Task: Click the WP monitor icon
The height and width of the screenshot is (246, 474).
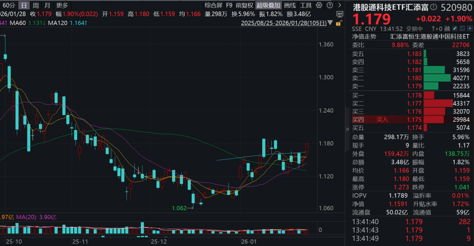Action: (340, 14)
